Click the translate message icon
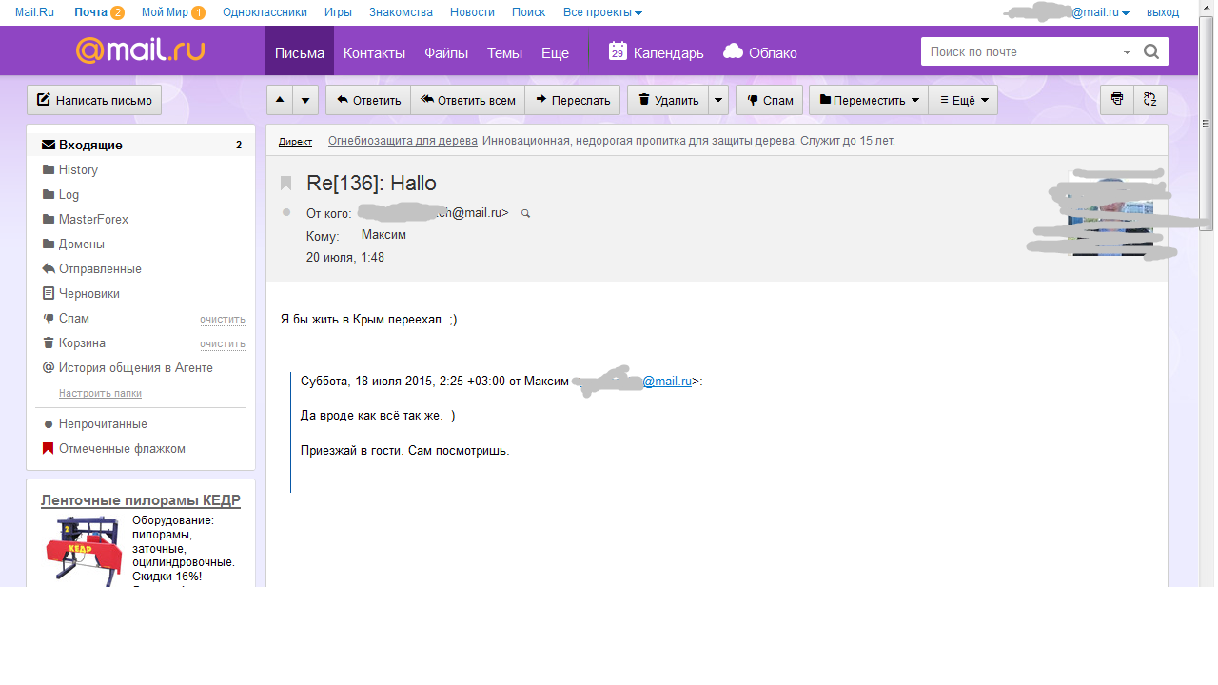 [1150, 100]
